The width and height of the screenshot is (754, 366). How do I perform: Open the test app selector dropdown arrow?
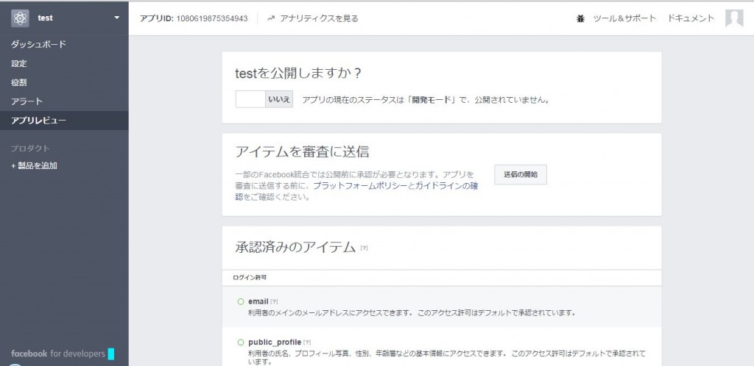tap(117, 18)
